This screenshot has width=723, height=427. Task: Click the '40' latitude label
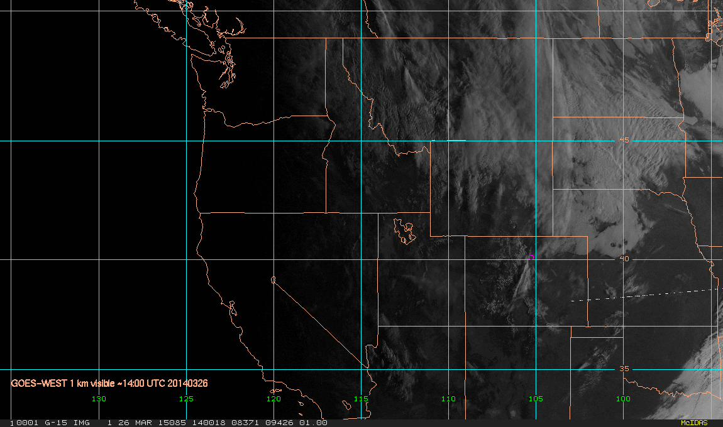[624, 259]
